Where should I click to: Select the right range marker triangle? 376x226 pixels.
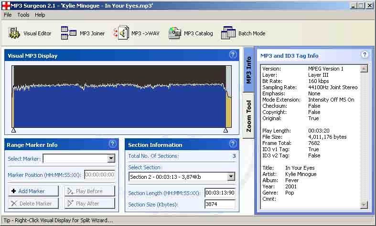coord(226,130)
